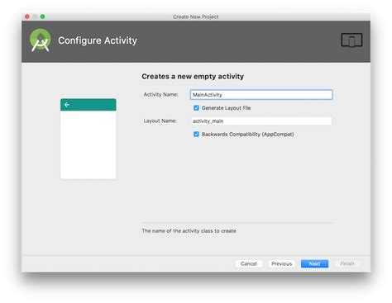
Task: Click the disabled Finish button
Action: (347, 263)
